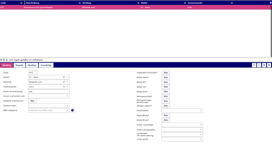
Task: Add new record with plus icon in detail toolbar
Action: [x=264, y=65]
